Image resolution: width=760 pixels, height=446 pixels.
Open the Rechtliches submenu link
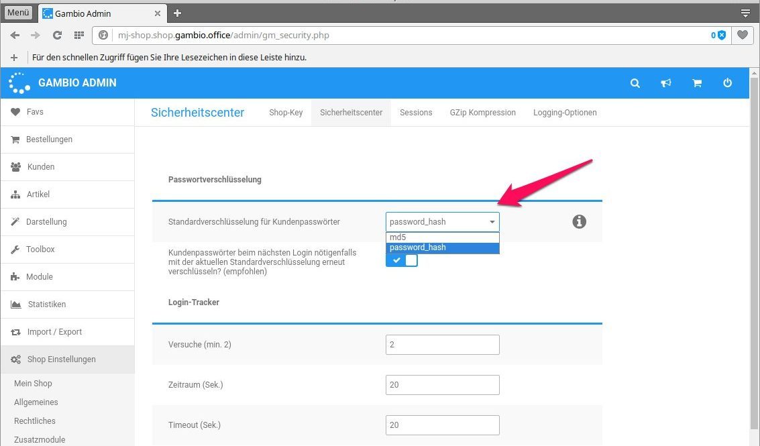pos(35,421)
